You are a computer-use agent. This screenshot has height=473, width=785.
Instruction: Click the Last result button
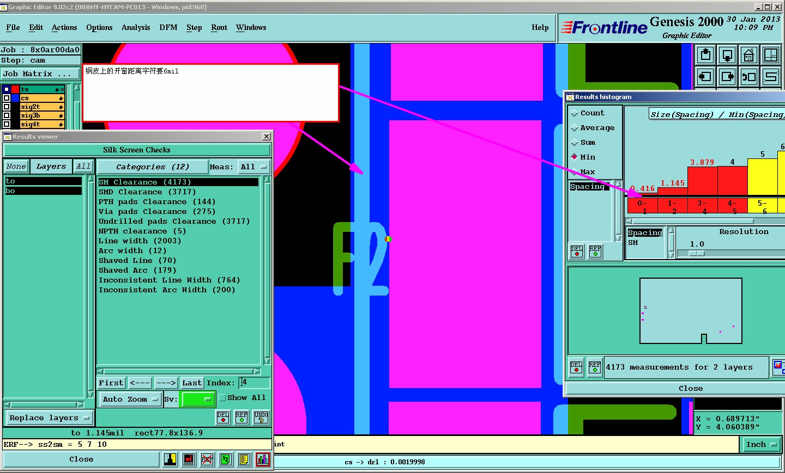click(192, 383)
